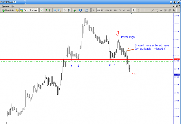Viewport: 181px width, 124px height.
Task: Select the crosshair tool
Action: [138, 10]
